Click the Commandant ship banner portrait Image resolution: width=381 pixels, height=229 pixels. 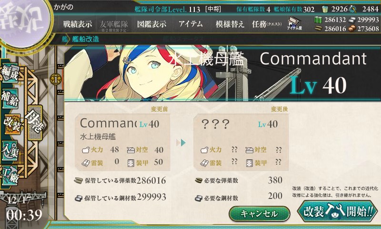pyautogui.click(x=221, y=73)
